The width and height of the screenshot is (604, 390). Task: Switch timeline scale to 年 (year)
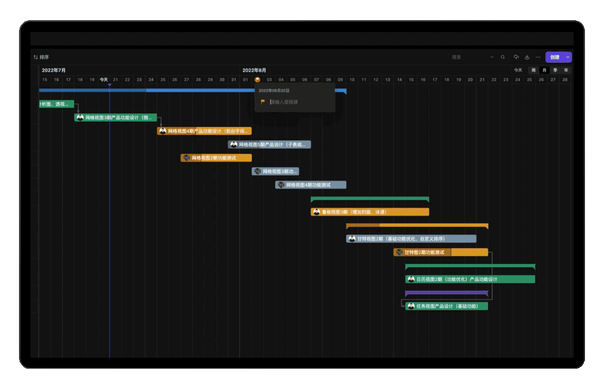tap(566, 70)
